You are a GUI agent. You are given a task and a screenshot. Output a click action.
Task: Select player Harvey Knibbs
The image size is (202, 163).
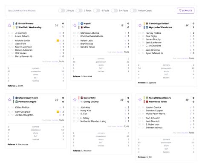pyautogui.click(x=153, y=33)
